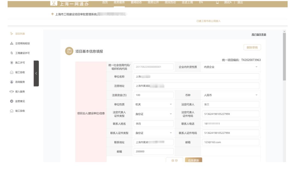Click the 信息更新 button
295x170 pixels.
193,160
